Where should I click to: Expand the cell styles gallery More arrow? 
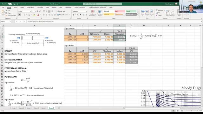(x=137, y=15)
